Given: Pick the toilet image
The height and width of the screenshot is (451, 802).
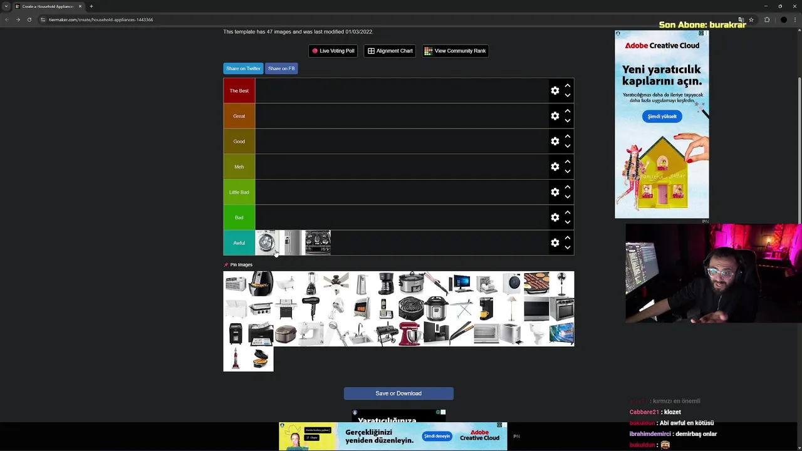Looking at the screenshot, I should pyautogui.click(x=536, y=334).
